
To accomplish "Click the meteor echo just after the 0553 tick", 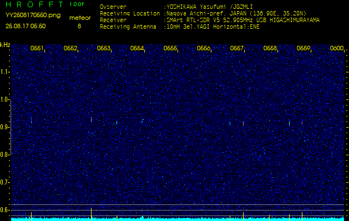I will [117, 123].
